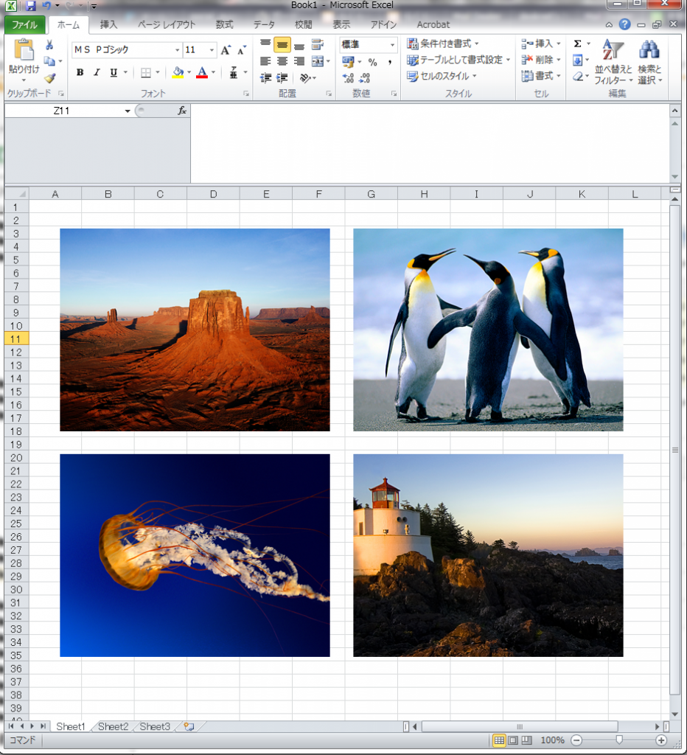Image resolution: width=687 pixels, height=755 pixels.
Task: Decrease indent icon in alignment group
Action: pyautogui.click(x=265, y=77)
